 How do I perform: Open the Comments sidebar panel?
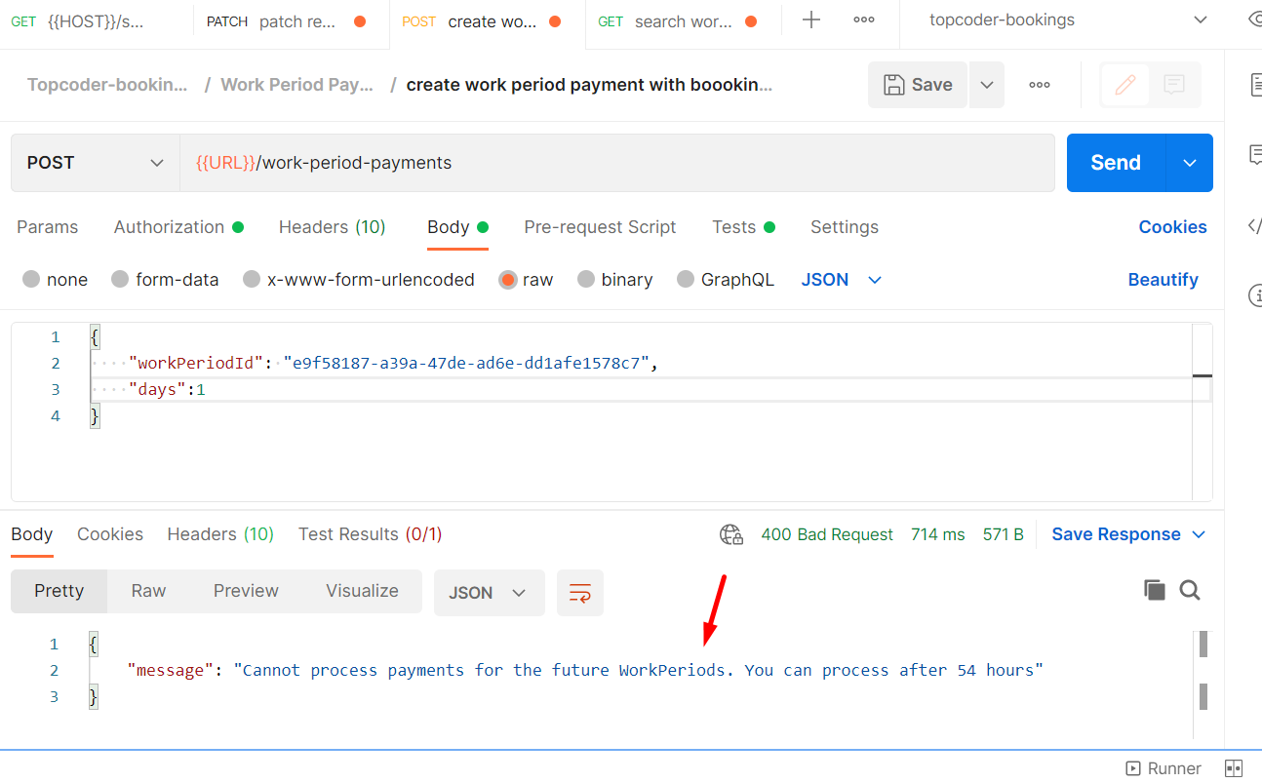point(1255,153)
